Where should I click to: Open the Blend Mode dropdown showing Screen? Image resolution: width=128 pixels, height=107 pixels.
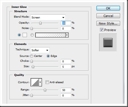[x=48, y=17]
